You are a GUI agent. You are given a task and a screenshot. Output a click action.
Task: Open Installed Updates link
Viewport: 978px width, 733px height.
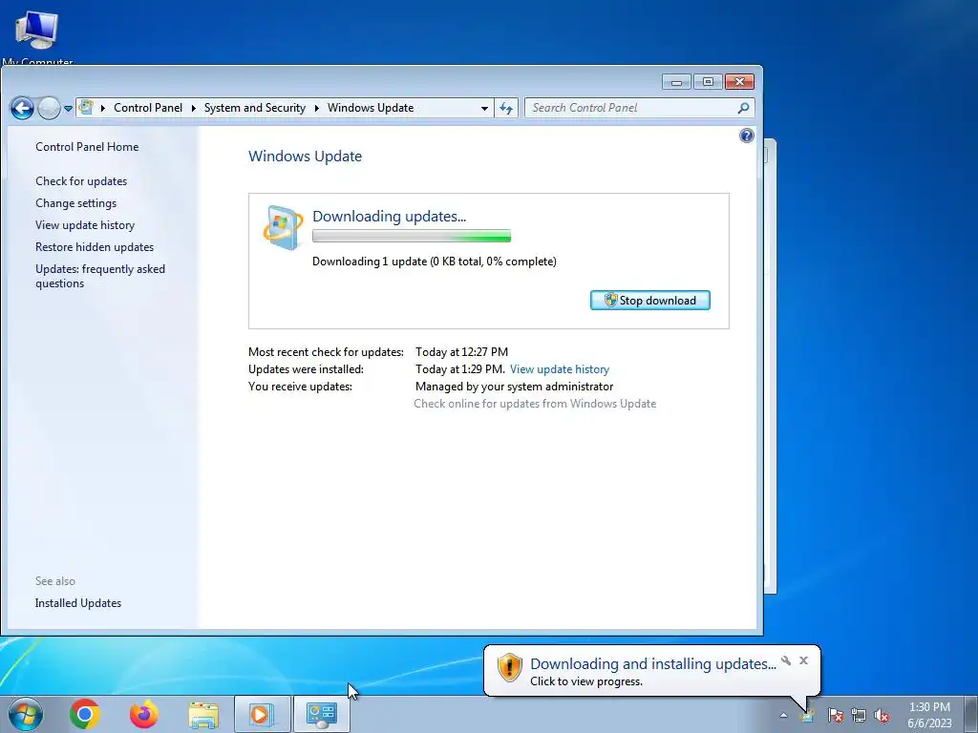coord(78,603)
